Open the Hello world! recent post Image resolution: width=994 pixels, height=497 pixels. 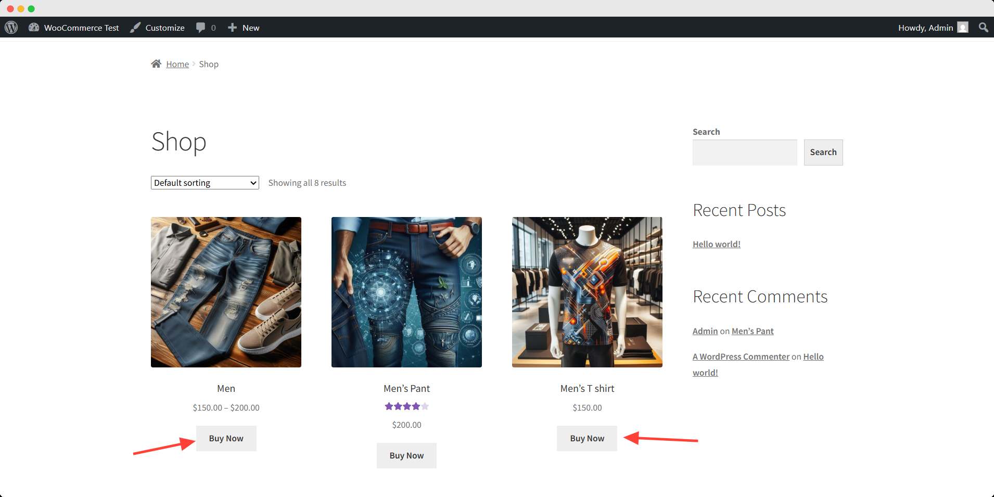(x=716, y=244)
